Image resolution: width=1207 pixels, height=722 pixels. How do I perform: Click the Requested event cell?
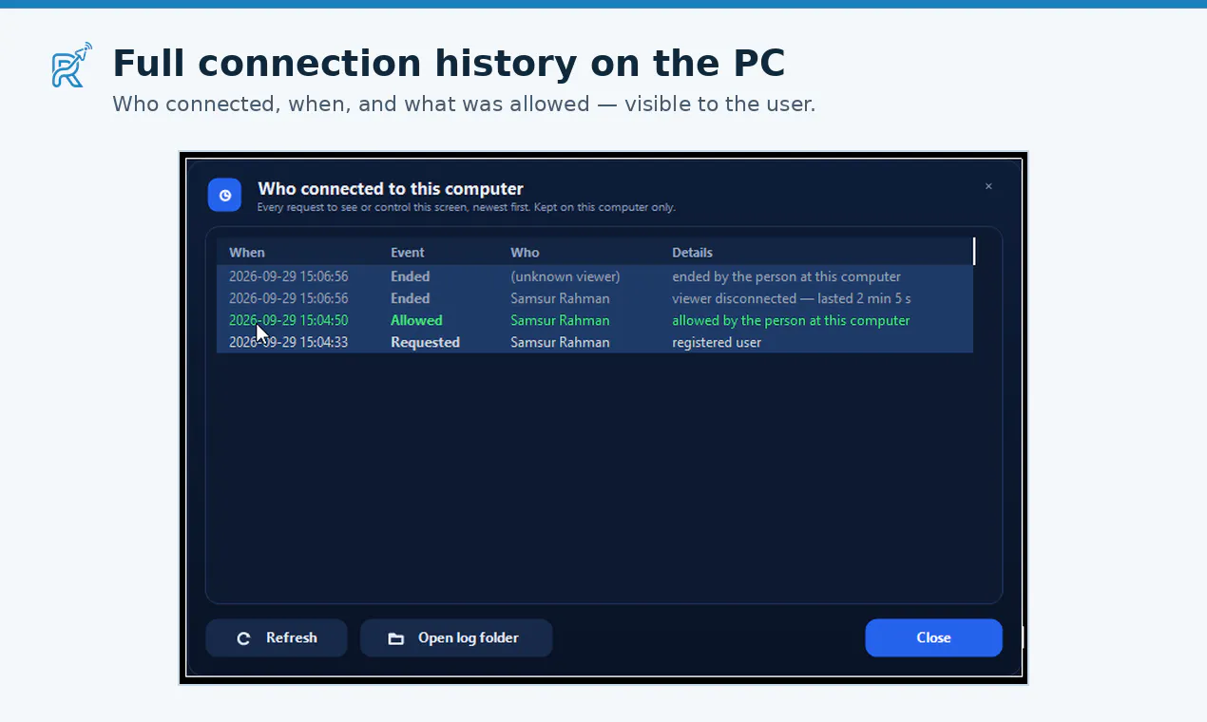tap(425, 342)
